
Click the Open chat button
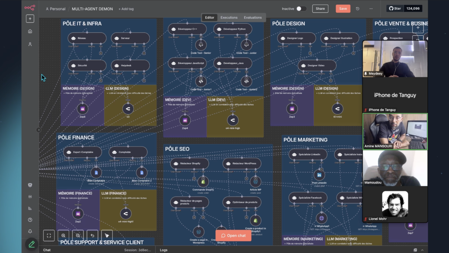click(x=233, y=236)
